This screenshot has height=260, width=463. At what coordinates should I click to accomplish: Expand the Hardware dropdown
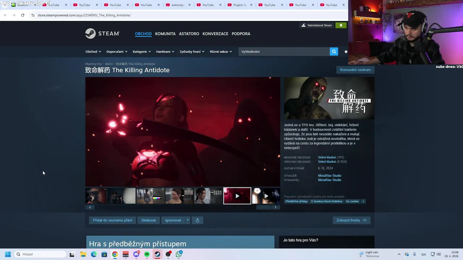pyautogui.click(x=165, y=52)
